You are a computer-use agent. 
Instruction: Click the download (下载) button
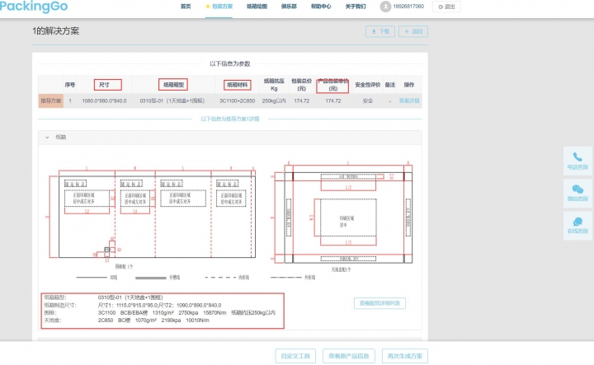click(379, 31)
